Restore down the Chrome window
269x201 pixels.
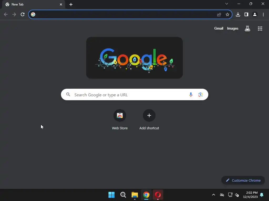[x=251, y=4]
